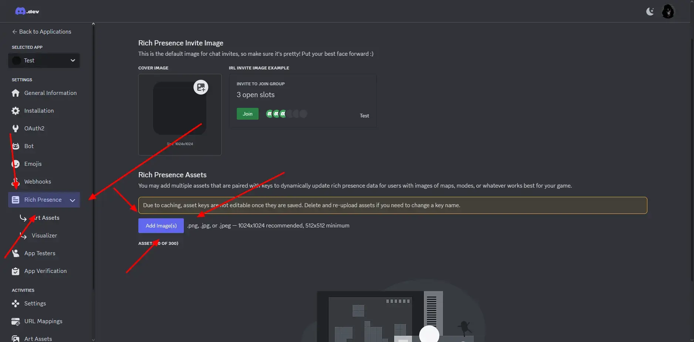
Task: Click the Add Image(s) button
Action: pyautogui.click(x=161, y=226)
